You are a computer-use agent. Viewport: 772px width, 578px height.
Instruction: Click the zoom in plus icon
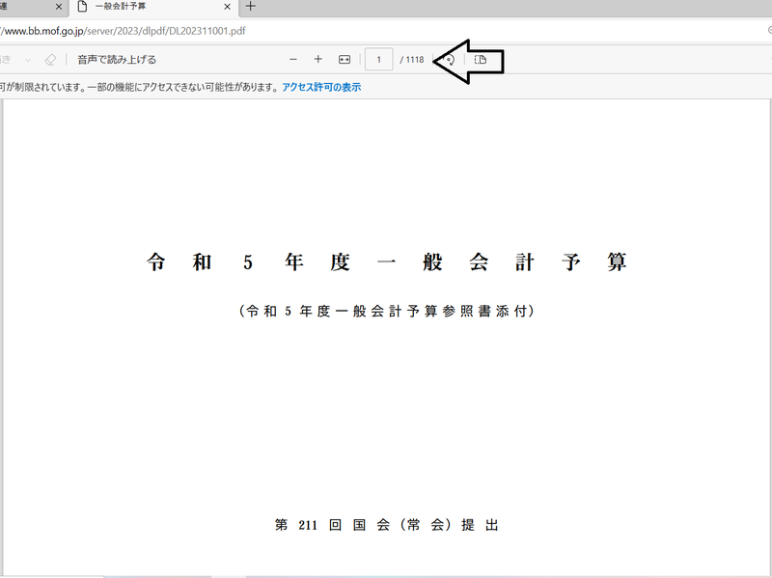[318, 60]
